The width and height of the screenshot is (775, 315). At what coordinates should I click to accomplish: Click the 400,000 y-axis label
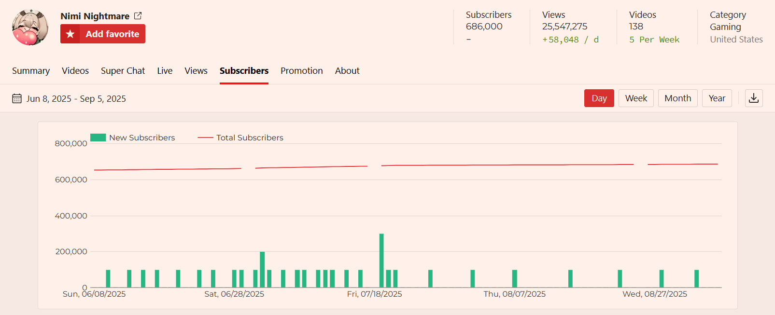(71, 216)
